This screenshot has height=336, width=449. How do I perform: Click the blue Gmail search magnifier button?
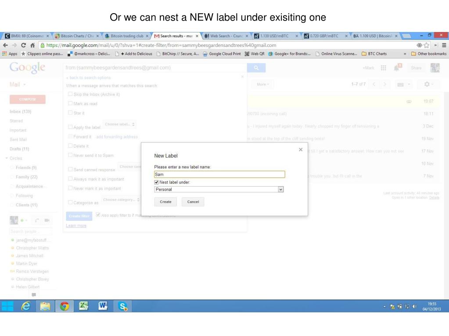(x=256, y=68)
